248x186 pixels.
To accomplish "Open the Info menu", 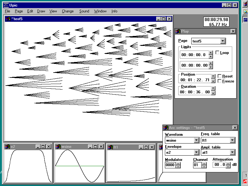I will [x=114, y=11].
